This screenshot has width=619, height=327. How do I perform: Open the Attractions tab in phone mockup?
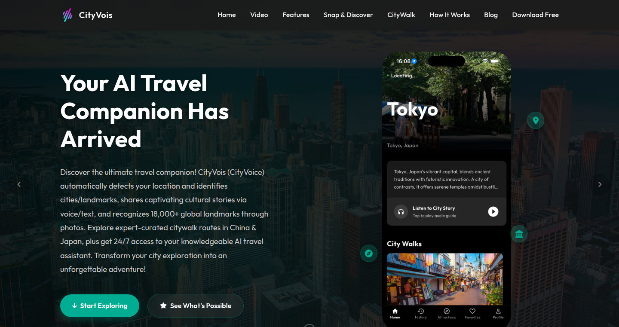447,314
